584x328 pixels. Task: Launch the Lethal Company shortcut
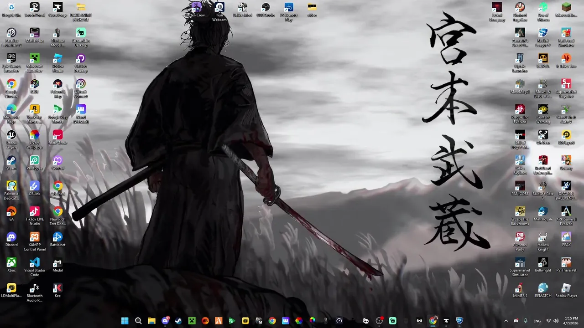point(497,12)
